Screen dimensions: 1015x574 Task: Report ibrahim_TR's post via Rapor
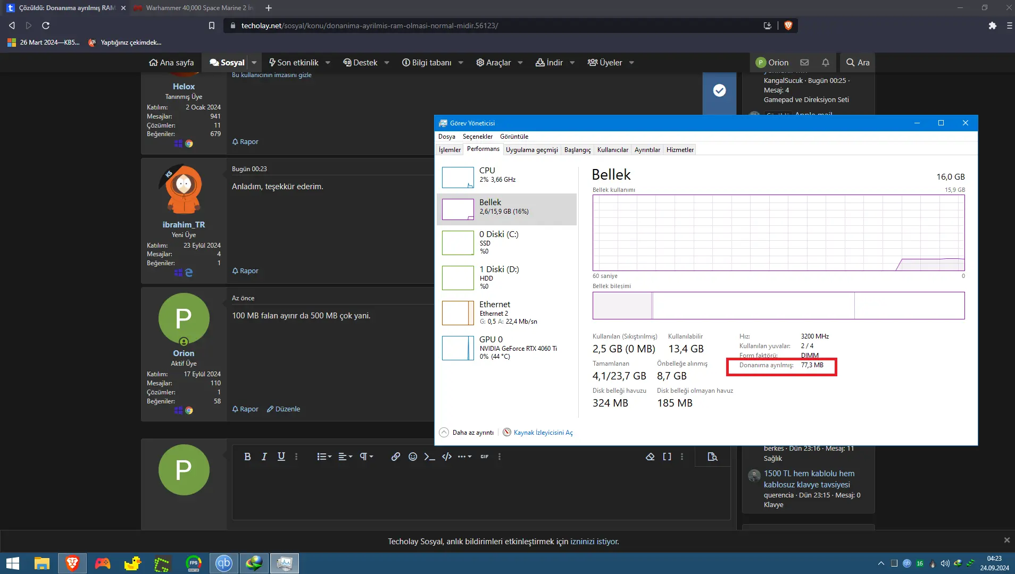(245, 271)
